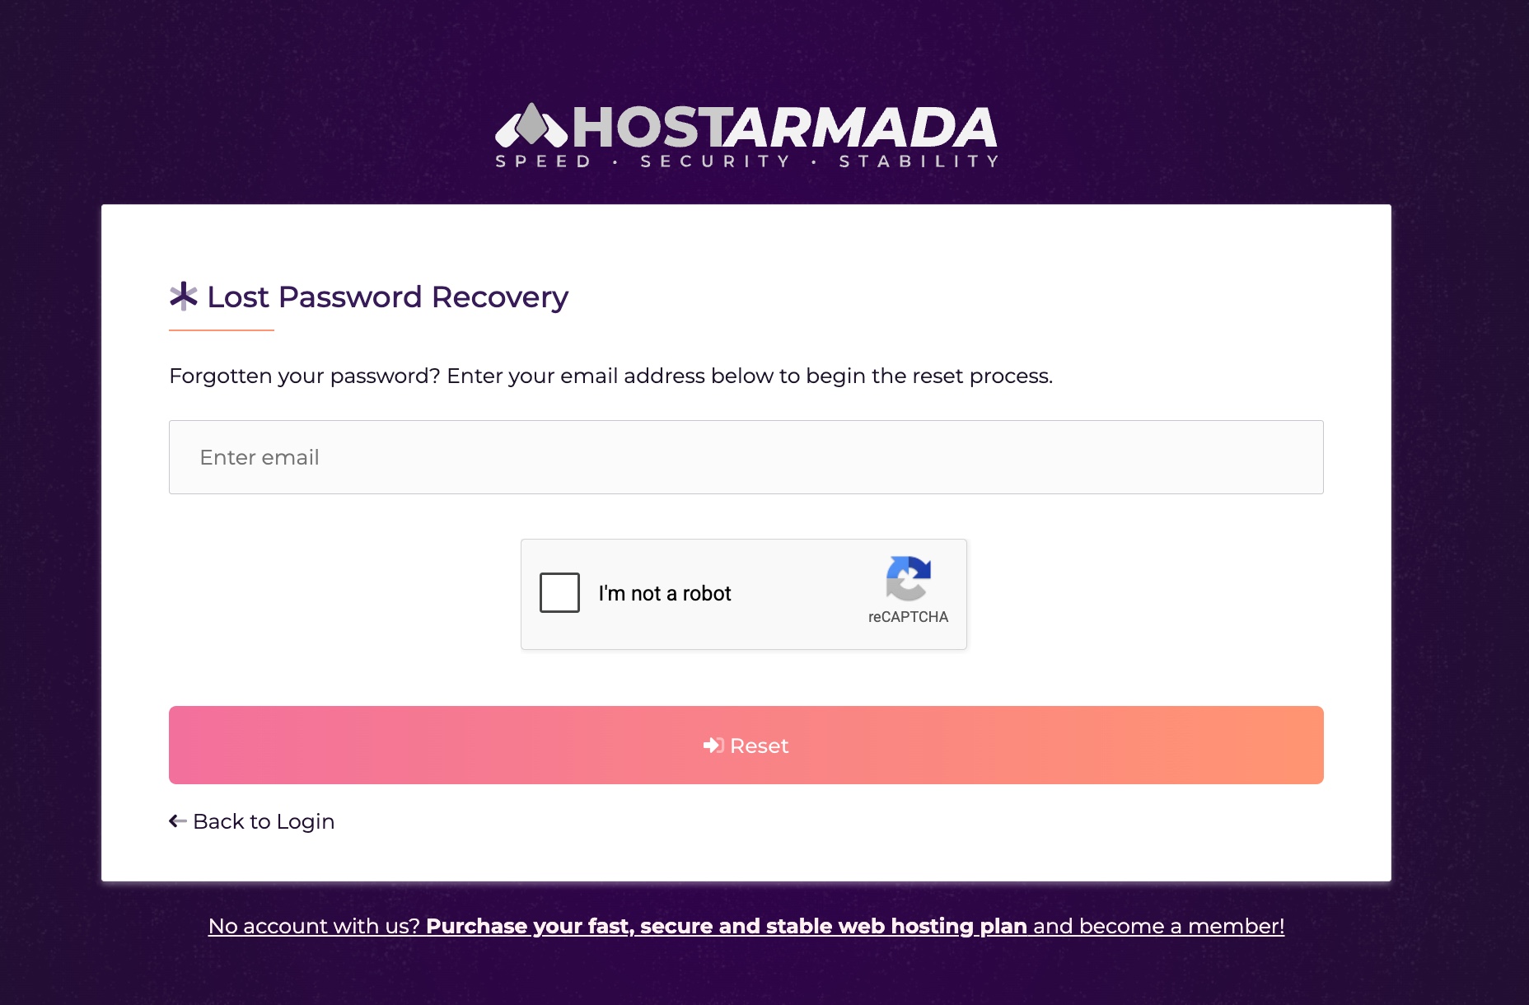Click the sign-in arrow icon on Reset button
Viewport: 1529px width, 1005px height.
(x=713, y=746)
